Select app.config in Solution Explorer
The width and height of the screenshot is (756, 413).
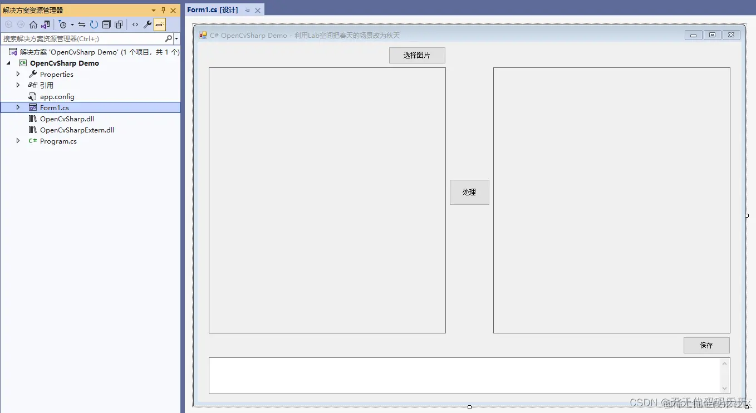(x=57, y=97)
